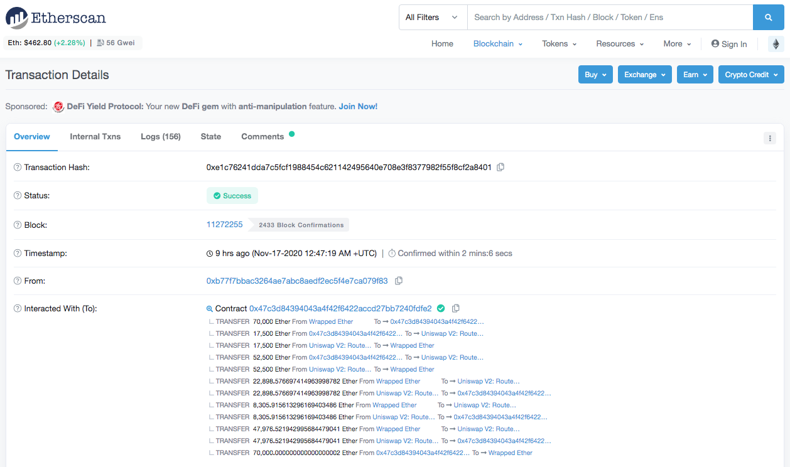Open the Crypto Credit dropdown button
Viewport: 790px width, 467px height.
[x=751, y=75]
